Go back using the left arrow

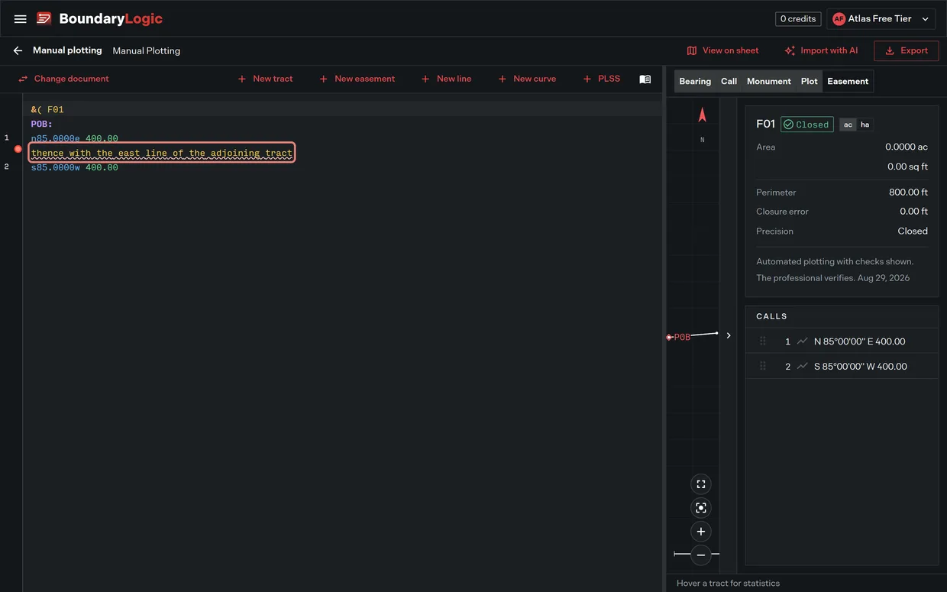(18, 50)
